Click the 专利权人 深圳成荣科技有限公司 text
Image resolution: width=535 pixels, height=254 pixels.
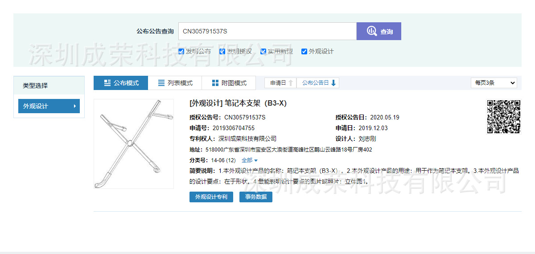click(x=247, y=139)
